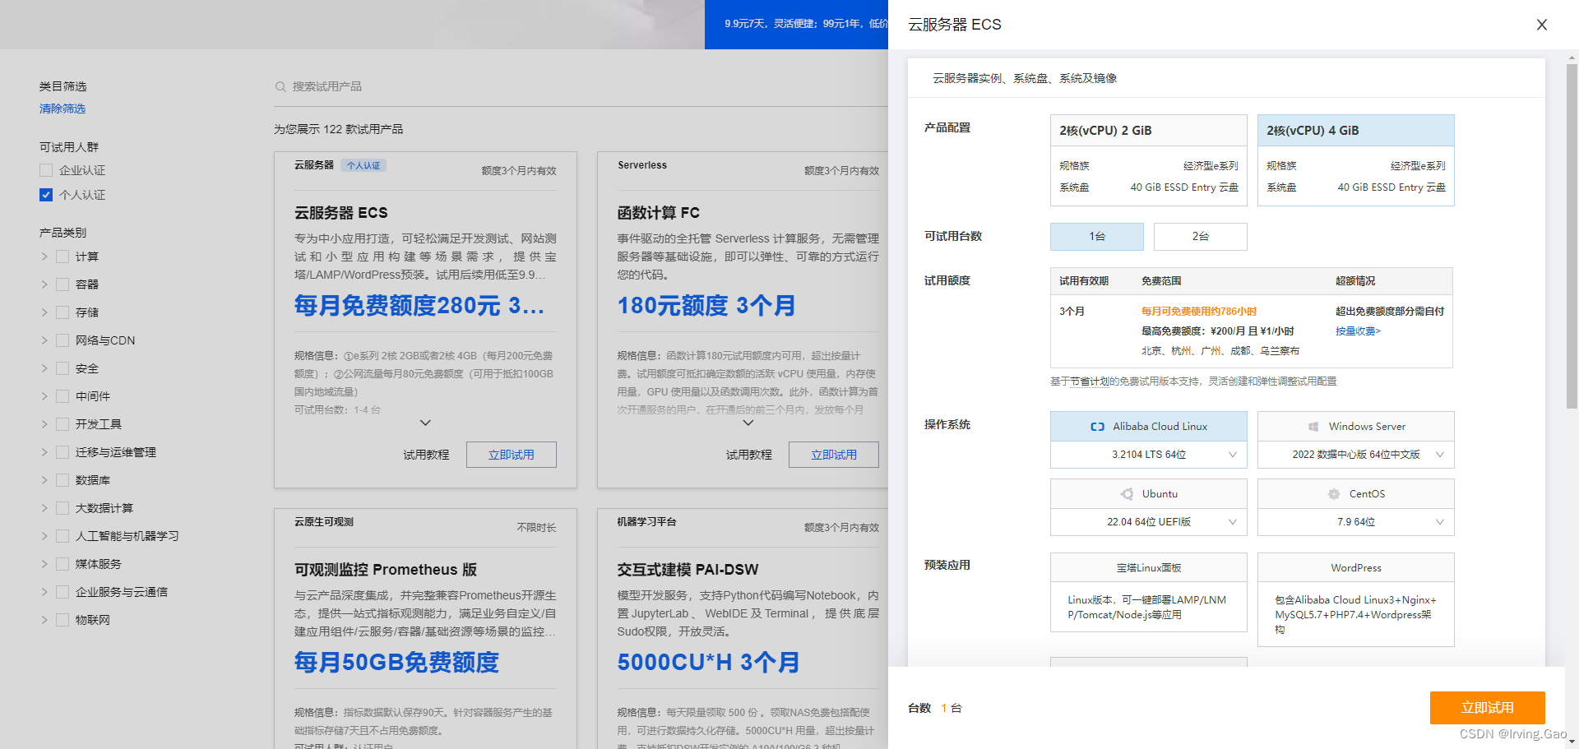Click 立即试用 on 云服务器 ECS card
1579x749 pixels.
click(512, 455)
